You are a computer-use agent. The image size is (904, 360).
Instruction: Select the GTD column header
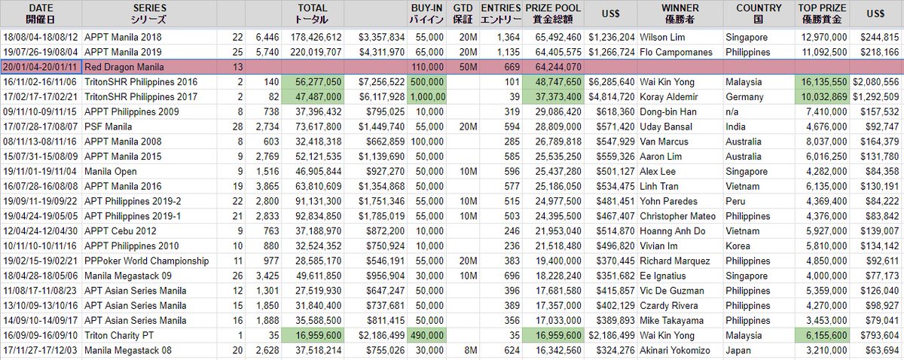[x=462, y=14]
